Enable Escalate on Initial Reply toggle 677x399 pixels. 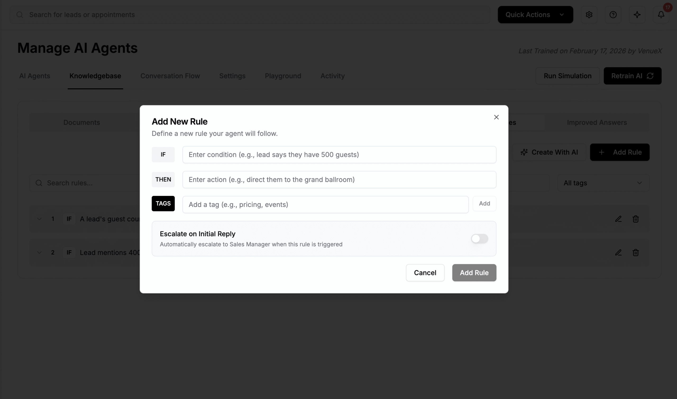pyautogui.click(x=479, y=239)
